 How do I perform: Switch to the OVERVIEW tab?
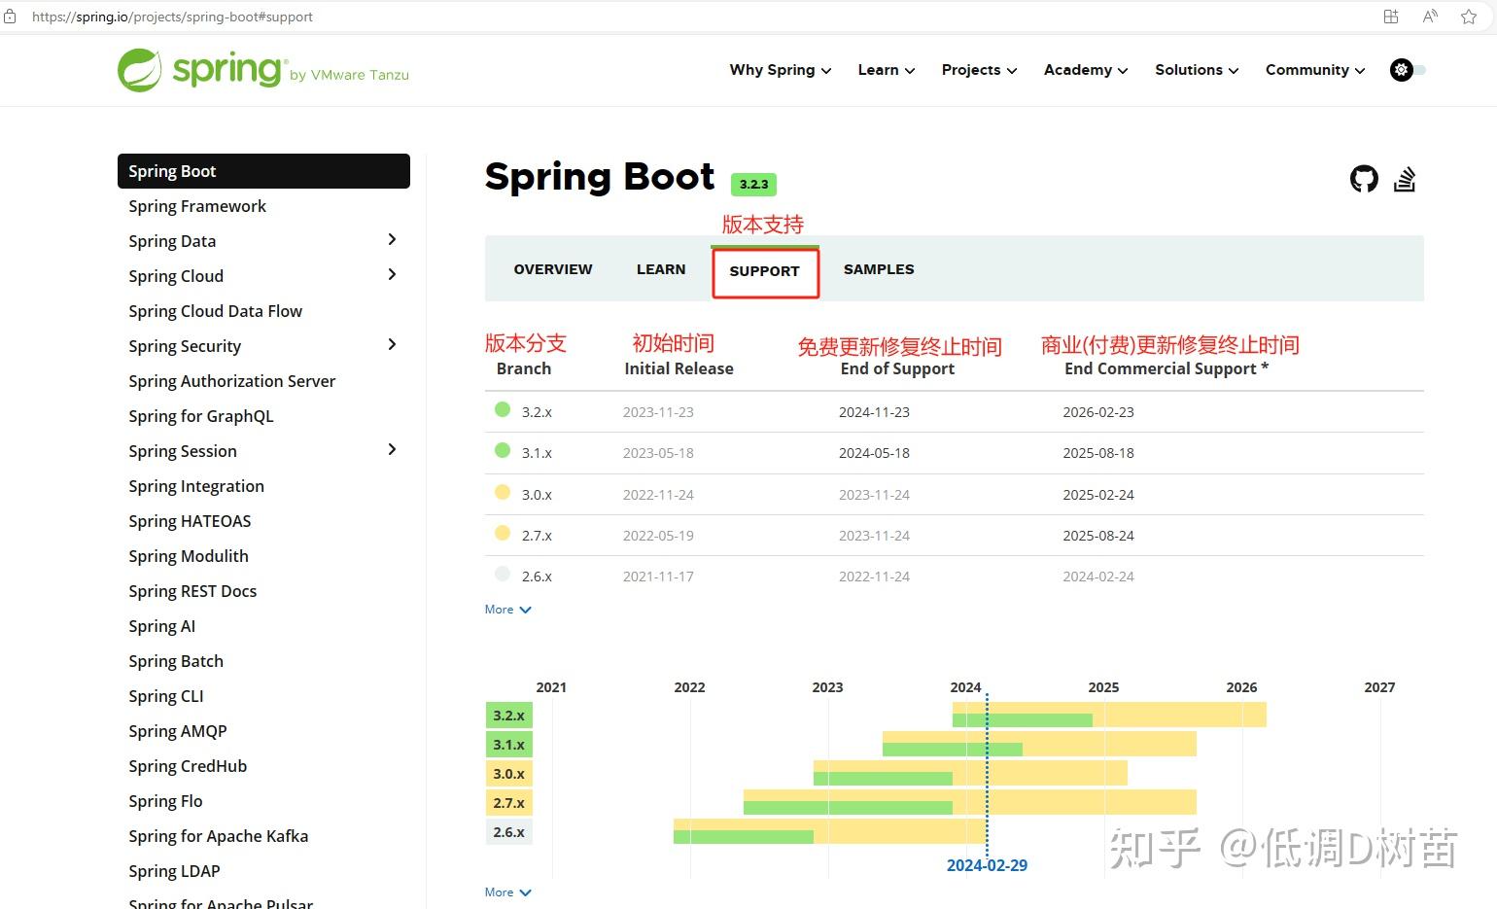coord(552,269)
